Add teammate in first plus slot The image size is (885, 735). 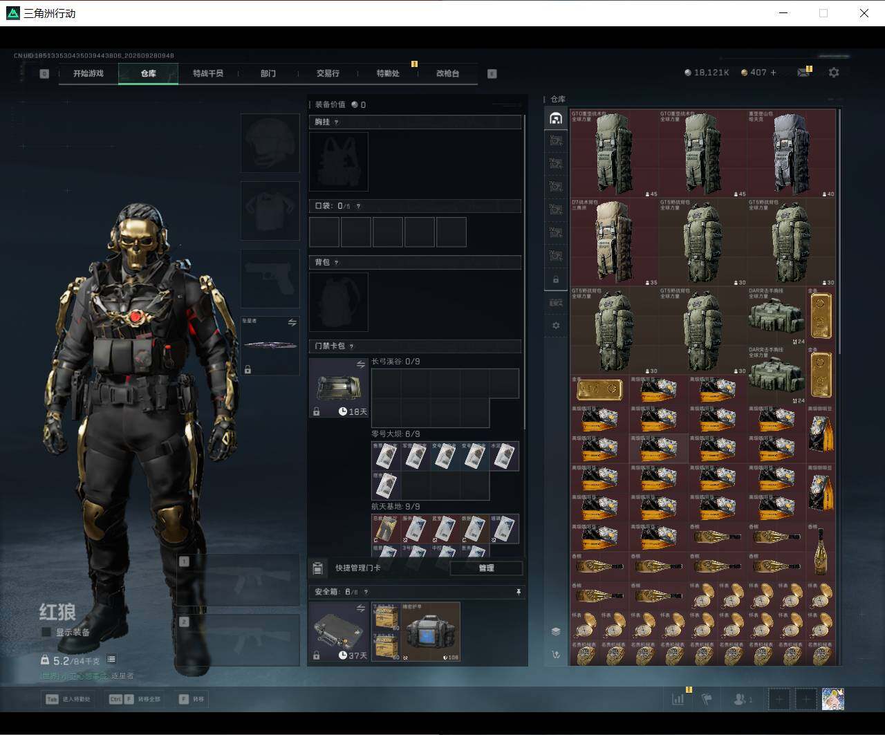(x=779, y=699)
